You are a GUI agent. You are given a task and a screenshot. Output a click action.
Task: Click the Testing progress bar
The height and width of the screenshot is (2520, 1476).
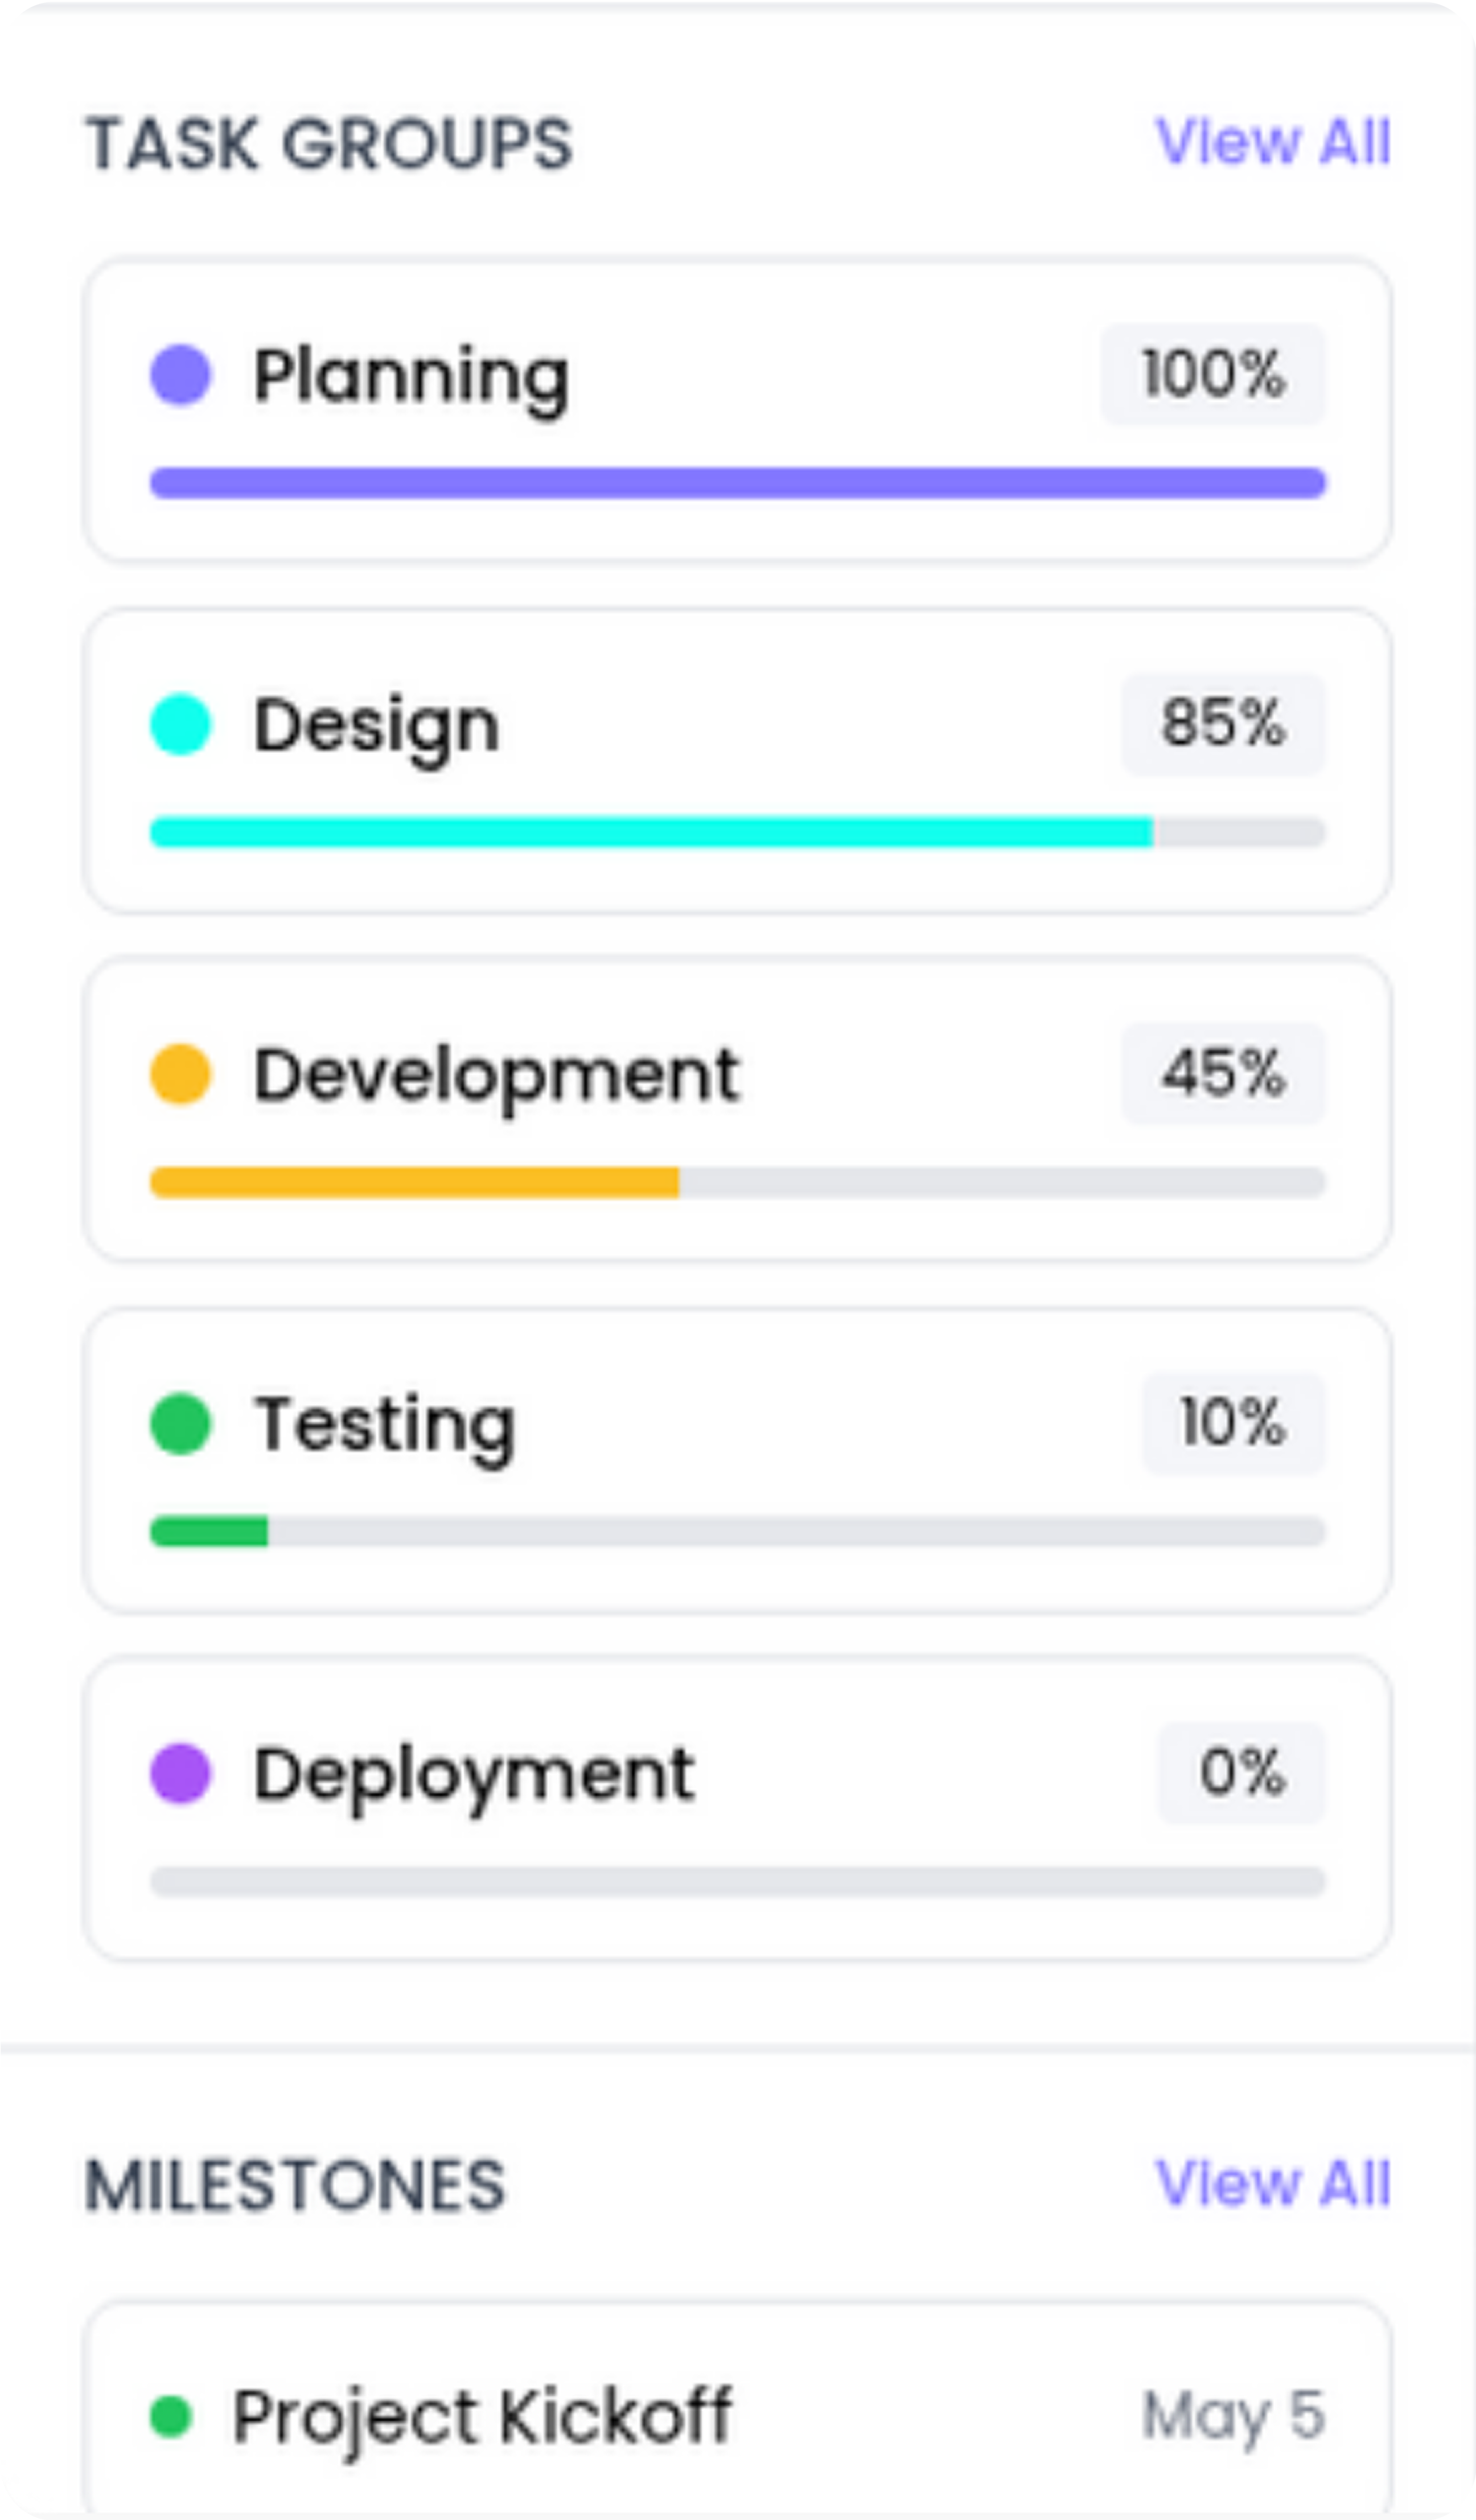click(x=738, y=1531)
